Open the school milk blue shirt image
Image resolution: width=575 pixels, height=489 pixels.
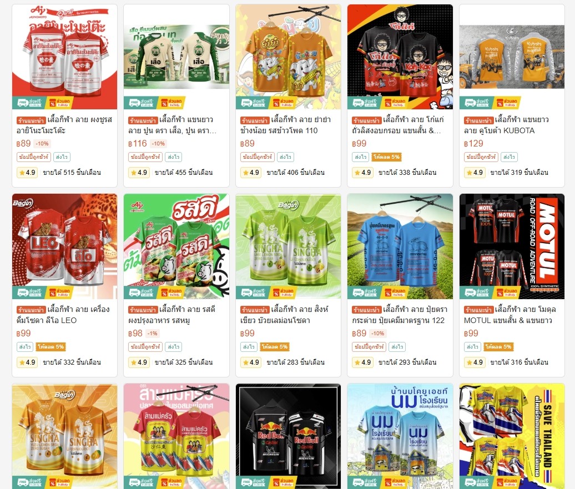pyautogui.click(x=400, y=436)
